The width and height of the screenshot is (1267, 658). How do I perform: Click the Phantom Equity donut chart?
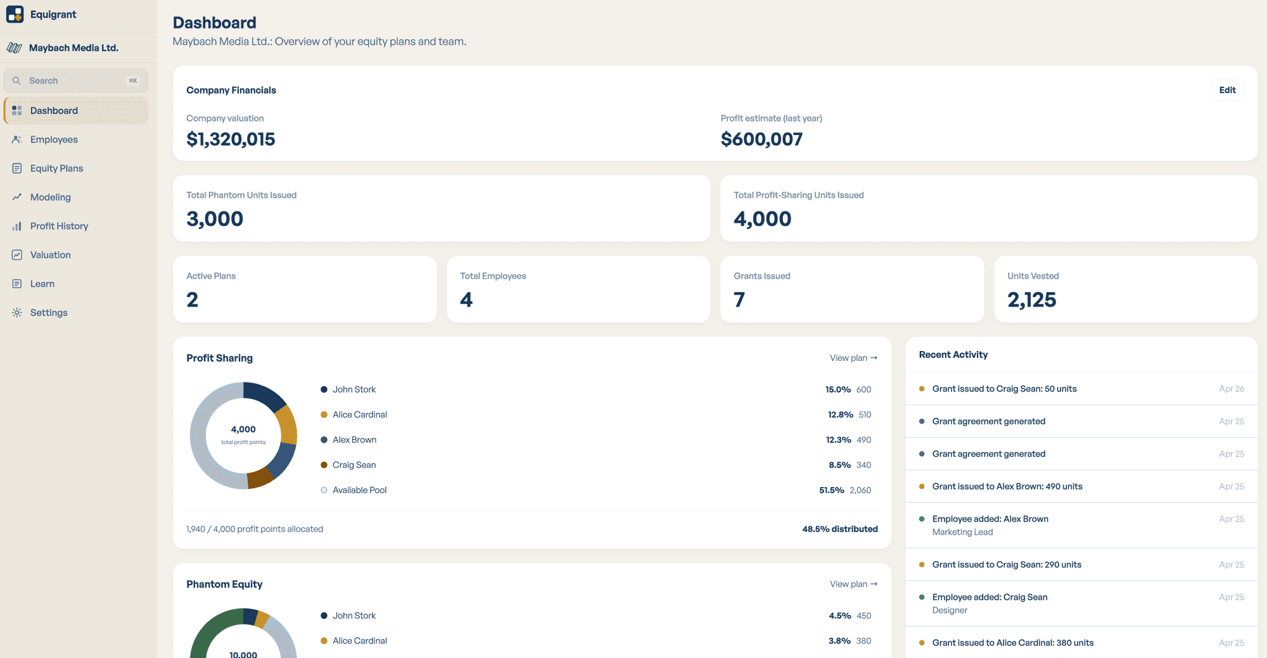pos(243,633)
